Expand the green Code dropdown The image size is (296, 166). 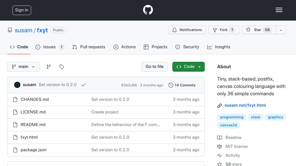(188, 67)
